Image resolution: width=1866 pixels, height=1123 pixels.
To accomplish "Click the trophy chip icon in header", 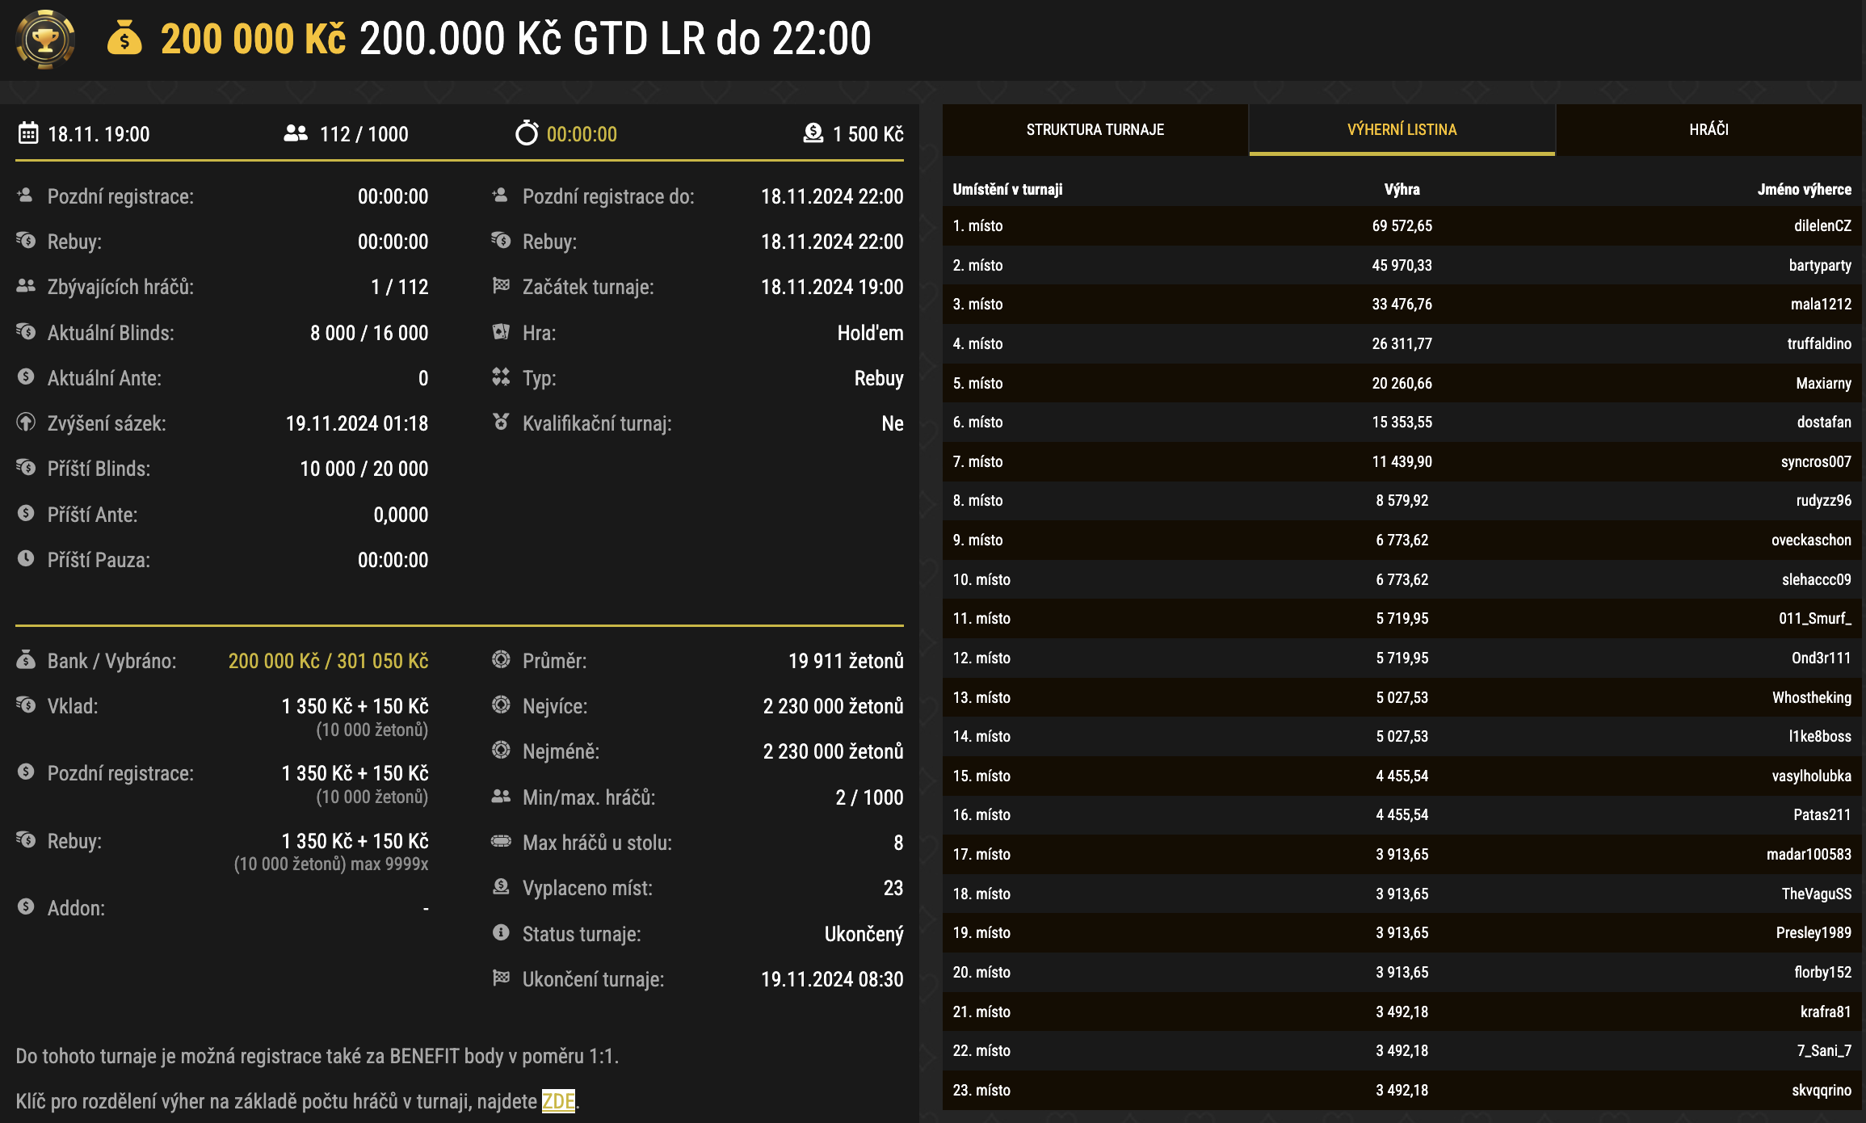I will 45,39.
